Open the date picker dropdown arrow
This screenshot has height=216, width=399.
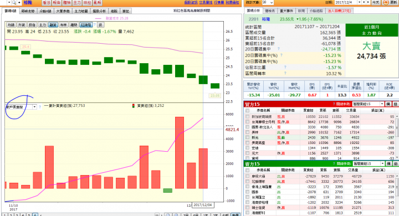click(360, 2)
